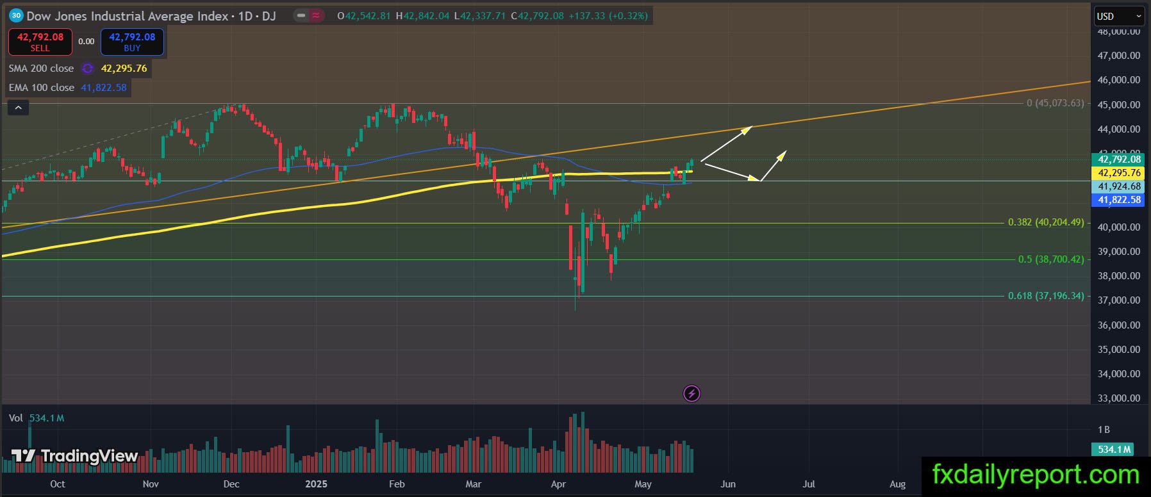Click Feb on the time axis
Image resolution: width=1151 pixels, height=497 pixels.
point(397,484)
